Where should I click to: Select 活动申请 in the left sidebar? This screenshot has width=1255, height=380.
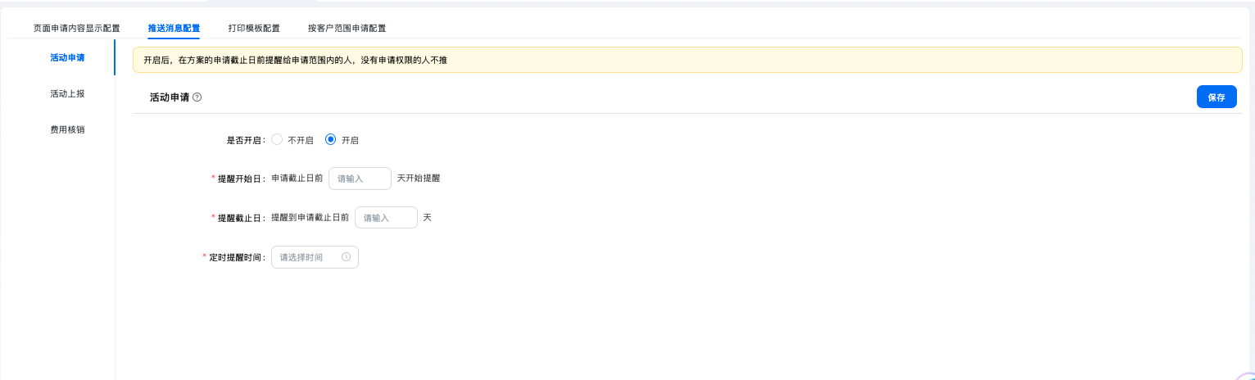click(x=67, y=58)
